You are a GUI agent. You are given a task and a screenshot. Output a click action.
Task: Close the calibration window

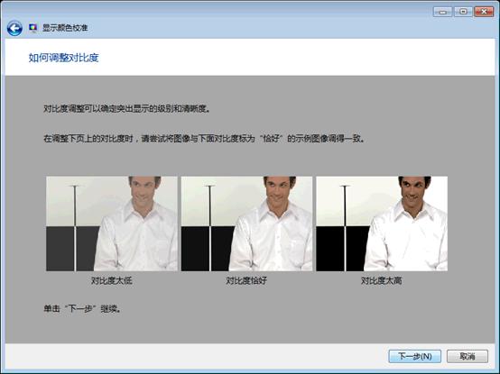(x=484, y=12)
